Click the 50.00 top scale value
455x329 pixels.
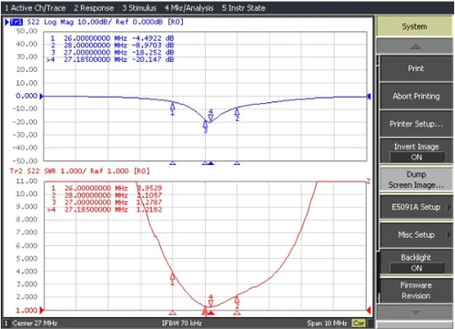click(x=26, y=31)
